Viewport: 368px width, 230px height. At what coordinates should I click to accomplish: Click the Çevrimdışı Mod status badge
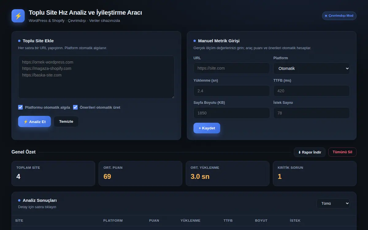coord(339,16)
